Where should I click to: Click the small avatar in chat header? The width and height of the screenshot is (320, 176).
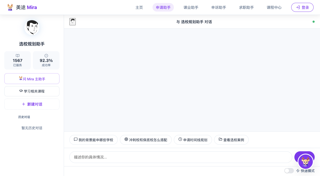pyautogui.click(x=73, y=22)
